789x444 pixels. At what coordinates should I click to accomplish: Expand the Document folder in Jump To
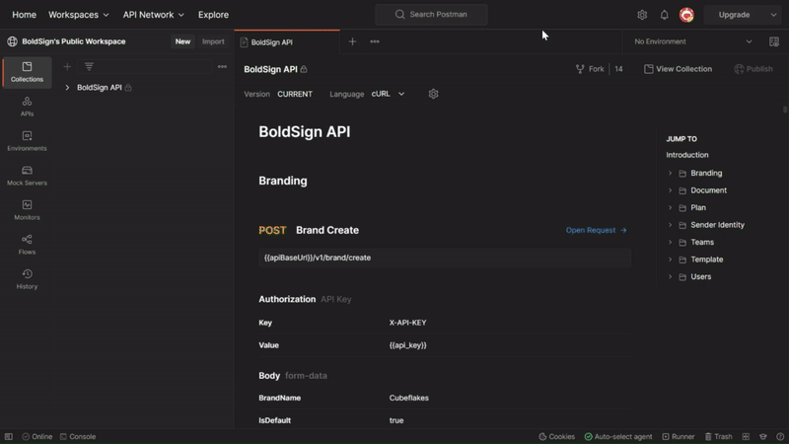click(670, 190)
